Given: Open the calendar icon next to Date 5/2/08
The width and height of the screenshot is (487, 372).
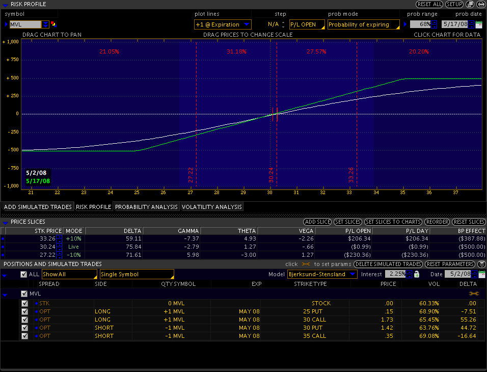Looking at the screenshot, I should (x=482, y=274).
